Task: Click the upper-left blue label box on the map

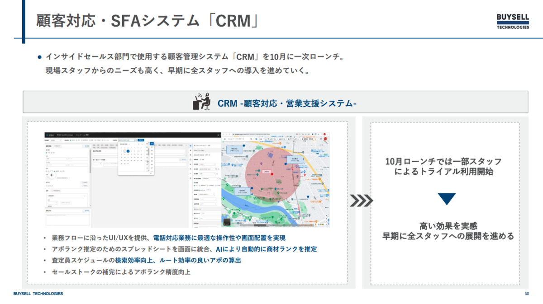Action: [234, 150]
